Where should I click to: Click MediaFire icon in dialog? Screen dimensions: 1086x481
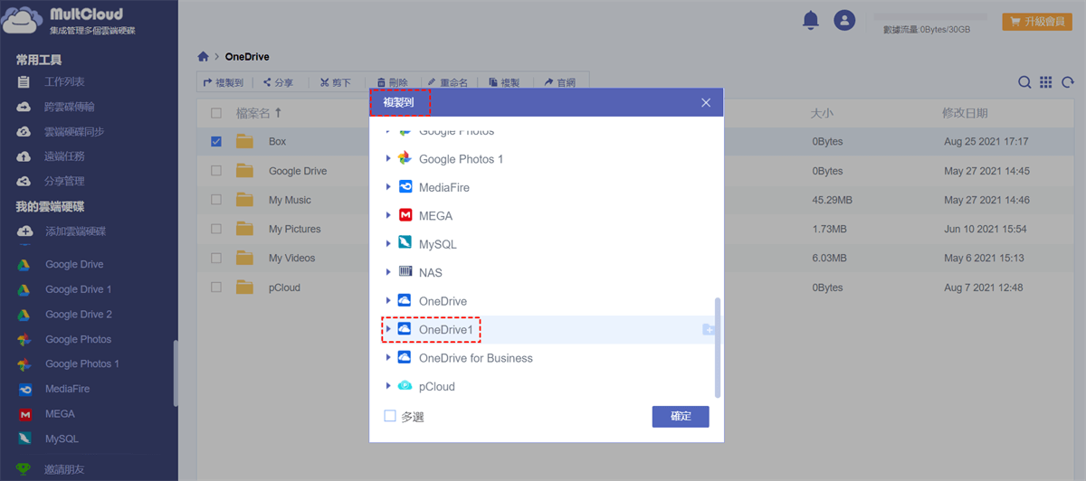click(x=405, y=187)
